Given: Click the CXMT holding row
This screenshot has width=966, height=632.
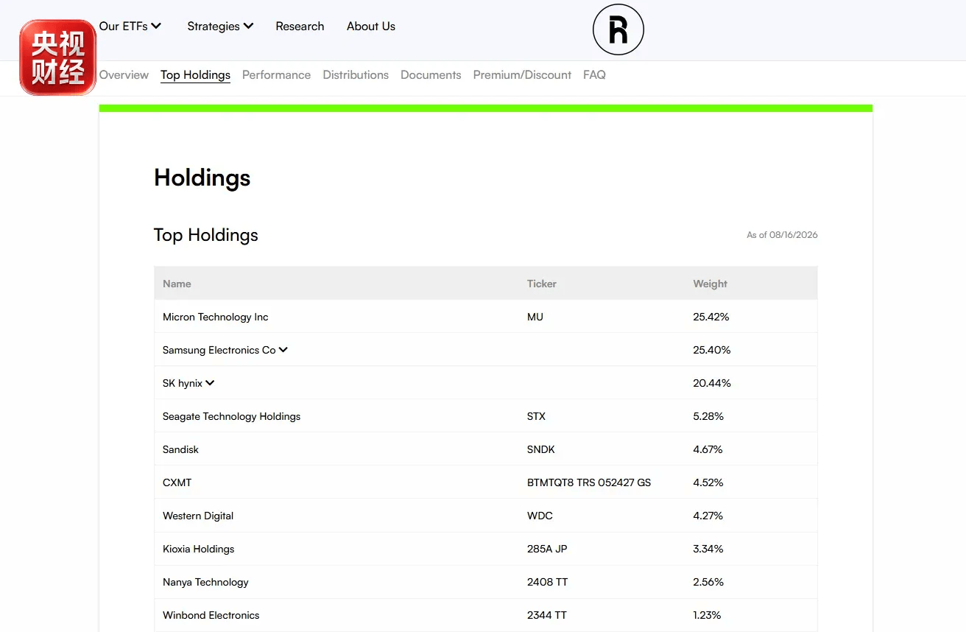Looking at the screenshot, I should (486, 482).
